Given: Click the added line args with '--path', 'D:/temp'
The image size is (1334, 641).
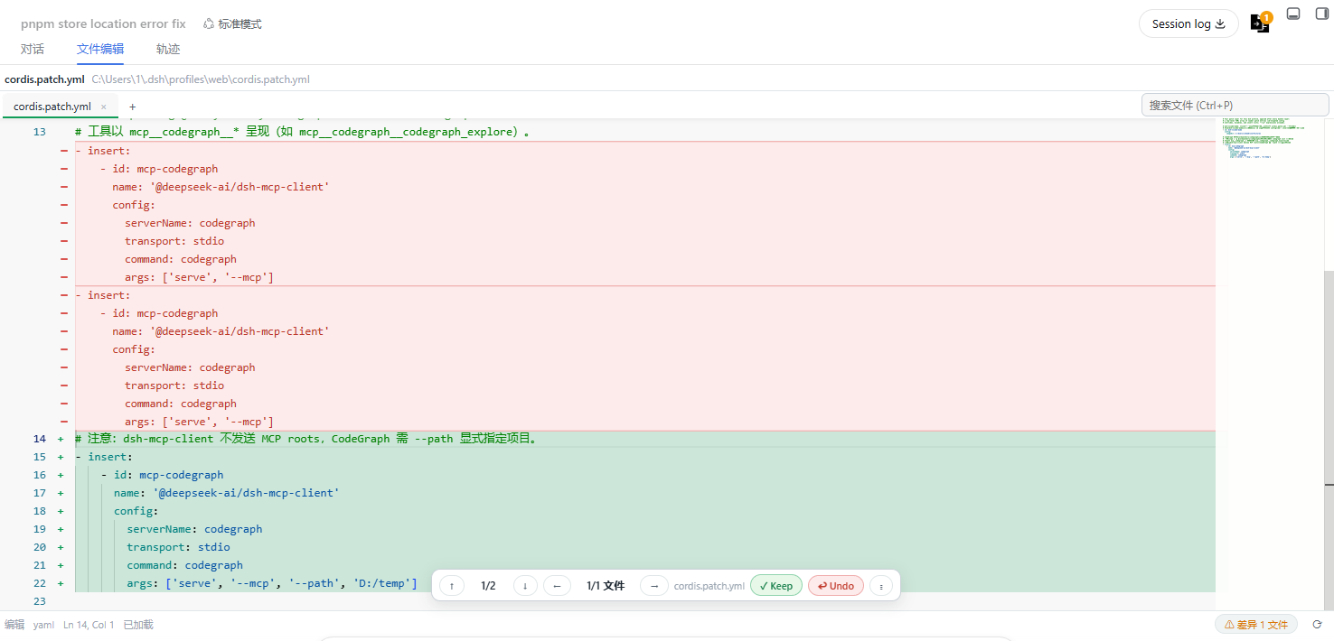Looking at the screenshot, I should point(272,583).
